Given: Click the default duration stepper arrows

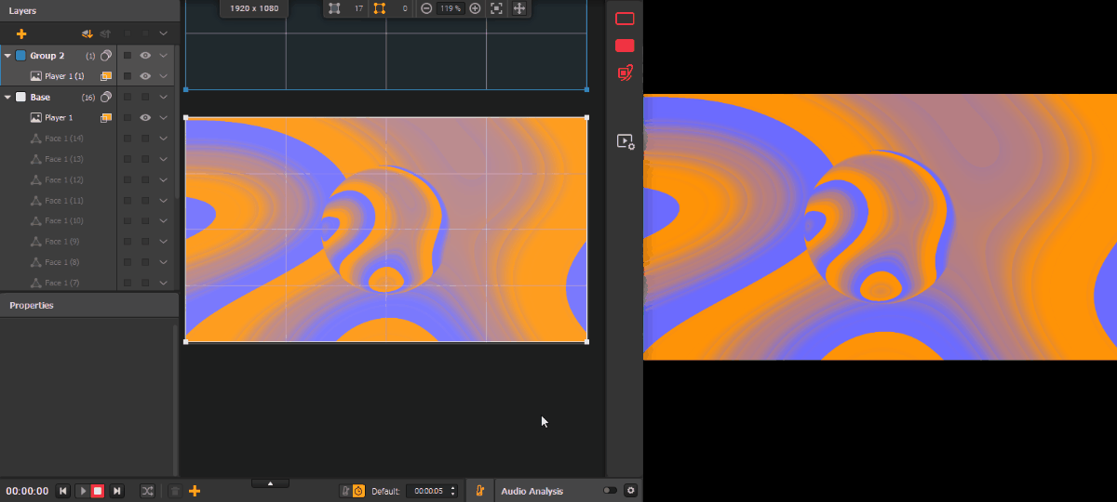Looking at the screenshot, I should 453,491.
